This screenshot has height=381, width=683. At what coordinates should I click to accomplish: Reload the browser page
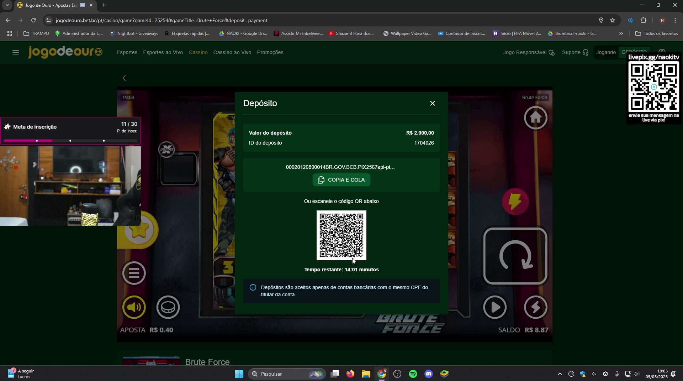(x=33, y=20)
